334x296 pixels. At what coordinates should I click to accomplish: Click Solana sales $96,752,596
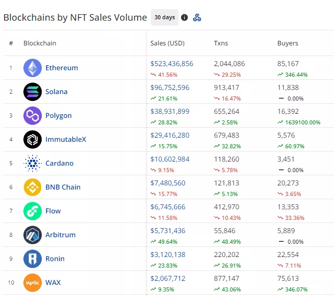[x=170, y=87]
